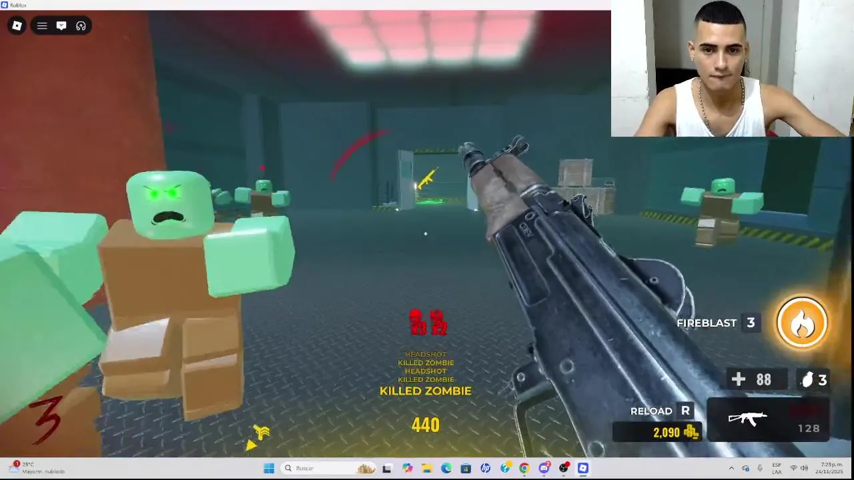This screenshot has height=480, width=854.
Task: Open the Windows Start menu
Action: pyautogui.click(x=269, y=468)
